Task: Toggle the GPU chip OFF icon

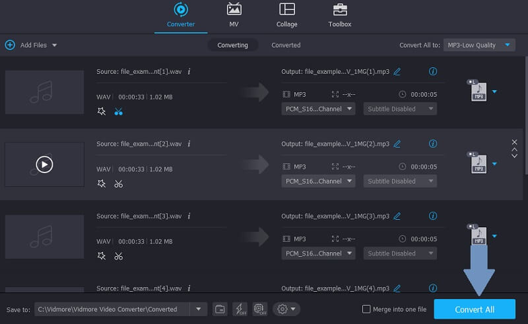Action: pos(259,309)
